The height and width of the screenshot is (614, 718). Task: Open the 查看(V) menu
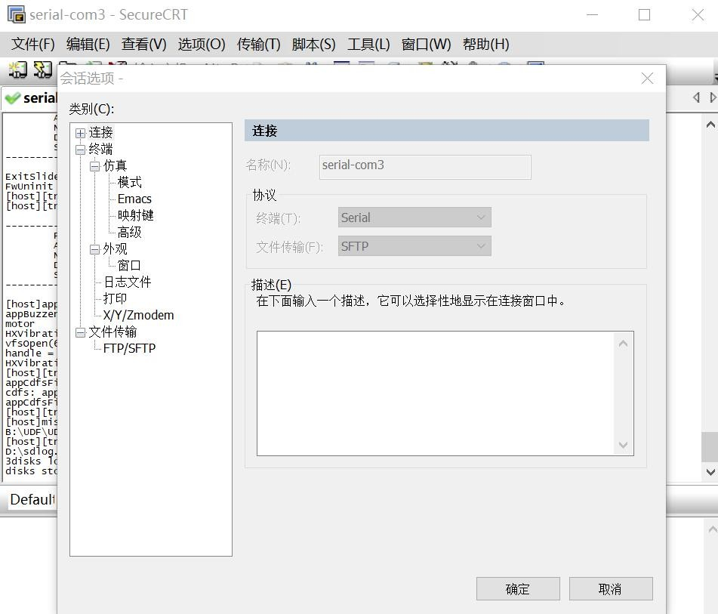(x=143, y=44)
